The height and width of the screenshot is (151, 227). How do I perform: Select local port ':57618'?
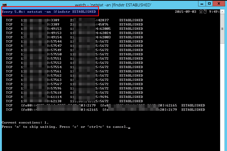coord(55,93)
